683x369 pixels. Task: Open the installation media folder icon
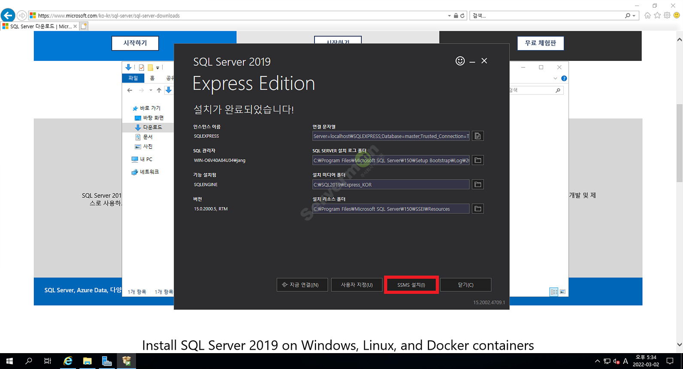click(477, 184)
